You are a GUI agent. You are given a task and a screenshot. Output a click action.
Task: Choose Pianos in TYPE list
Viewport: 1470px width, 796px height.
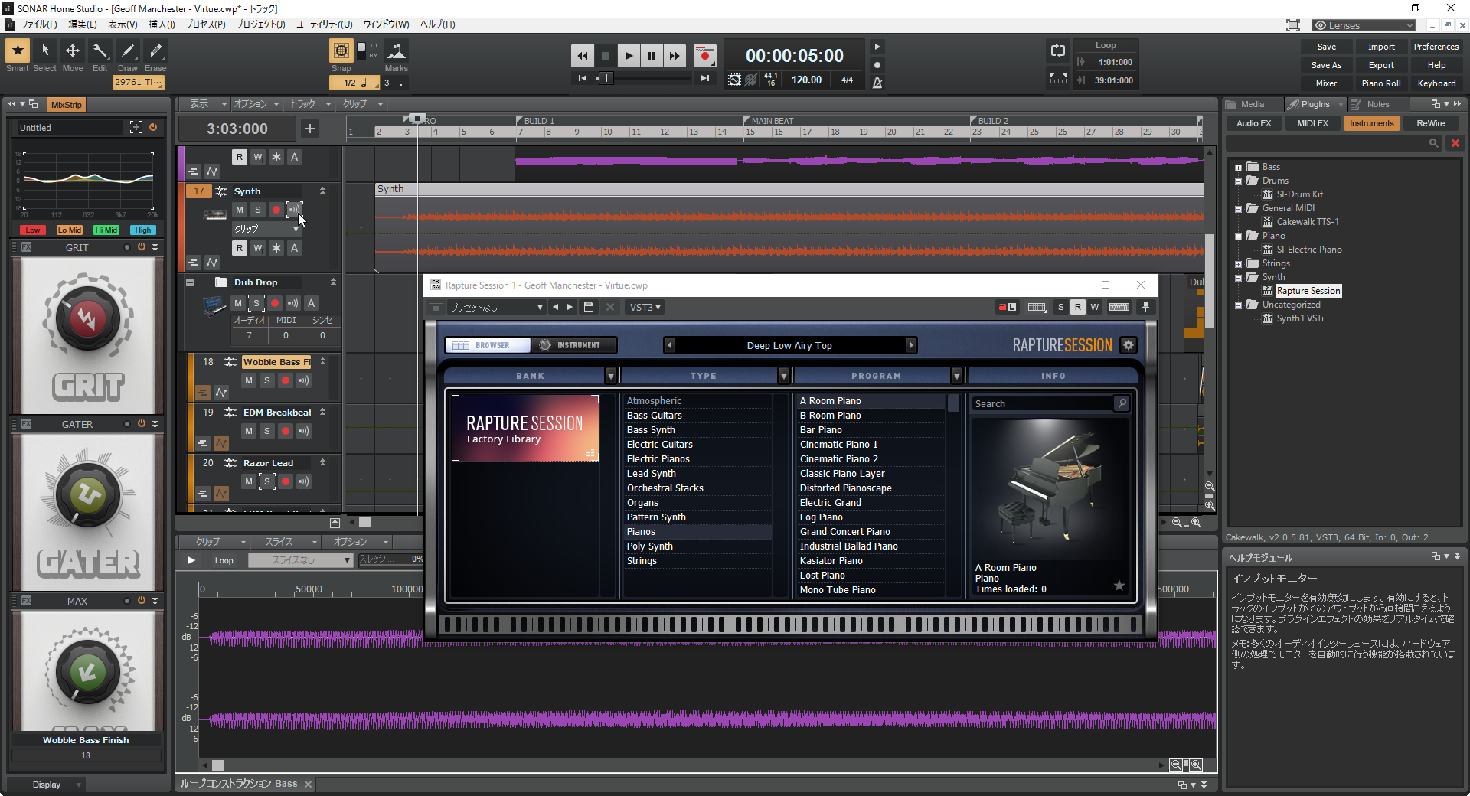697,532
